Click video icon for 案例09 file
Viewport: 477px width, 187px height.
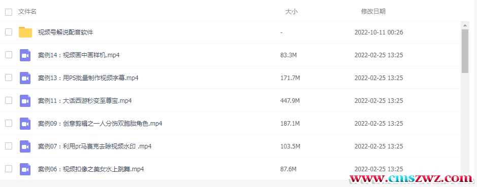tap(25, 124)
